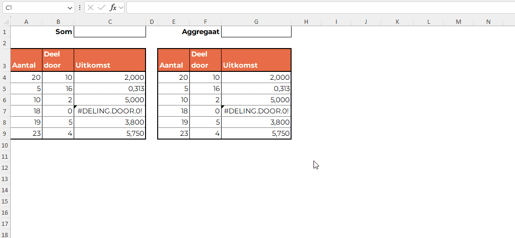Click the Deel door header in column B

point(58,60)
